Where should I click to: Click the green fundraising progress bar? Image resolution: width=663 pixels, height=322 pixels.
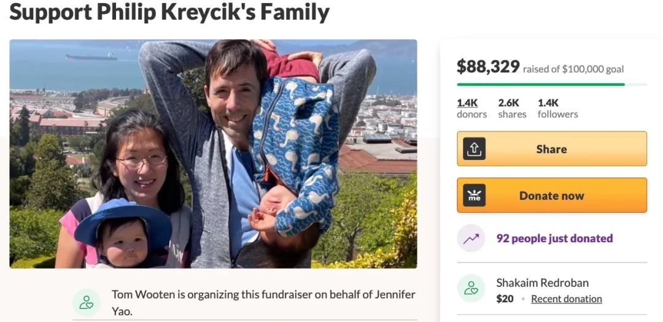[x=552, y=85]
